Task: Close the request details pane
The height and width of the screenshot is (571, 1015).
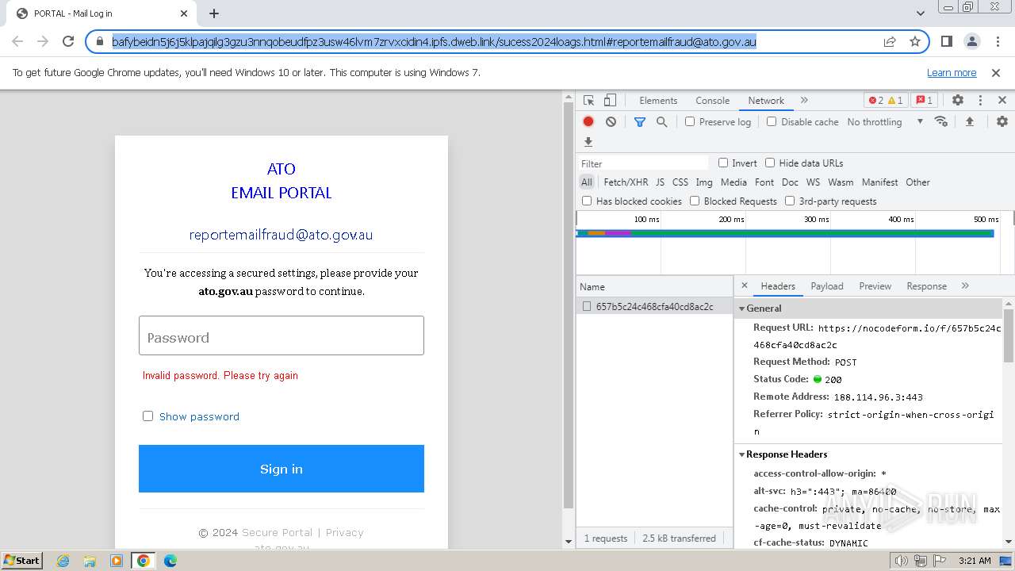Action: 744,285
